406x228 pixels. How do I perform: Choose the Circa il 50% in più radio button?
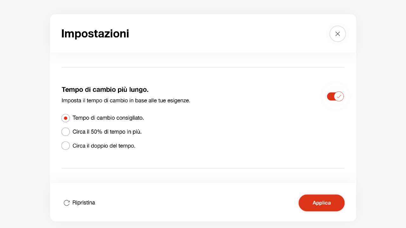click(x=66, y=132)
